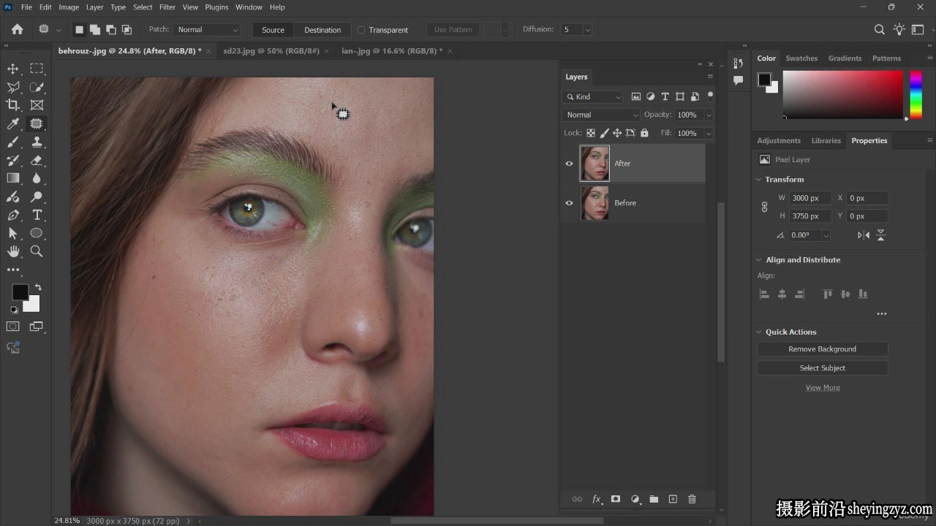The height and width of the screenshot is (526, 936).
Task: Select the Eyedropper tool
Action: [x=13, y=123]
